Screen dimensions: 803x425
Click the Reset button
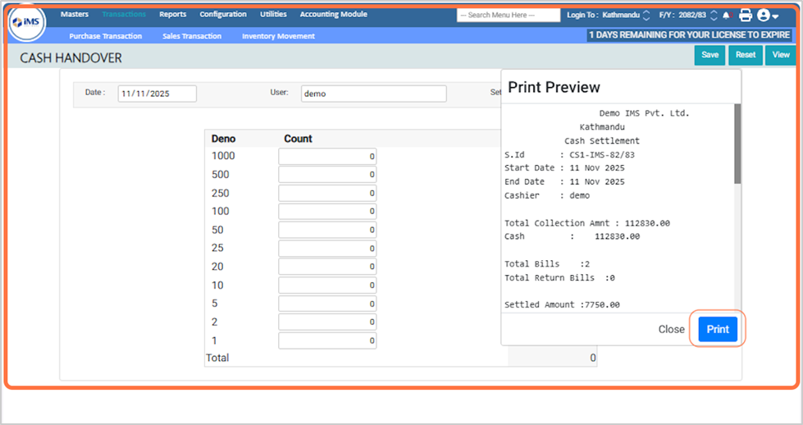coord(745,55)
